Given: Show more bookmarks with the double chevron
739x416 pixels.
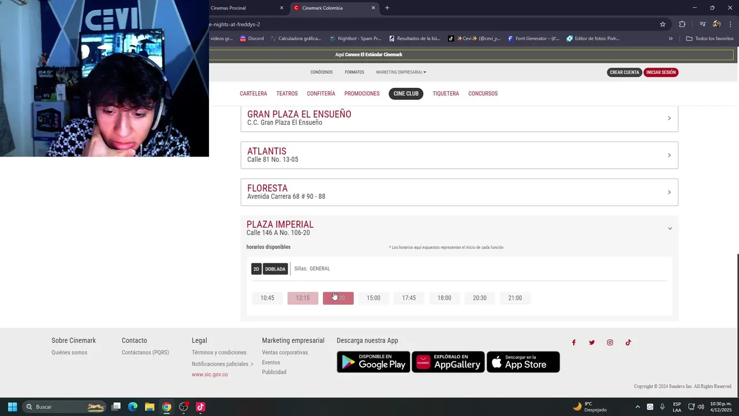Looking at the screenshot, I should tap(670, 39).
